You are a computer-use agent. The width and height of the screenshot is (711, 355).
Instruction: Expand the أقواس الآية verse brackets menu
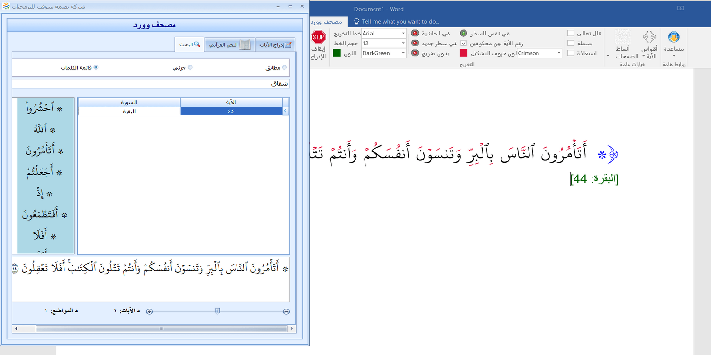(649, 44)
